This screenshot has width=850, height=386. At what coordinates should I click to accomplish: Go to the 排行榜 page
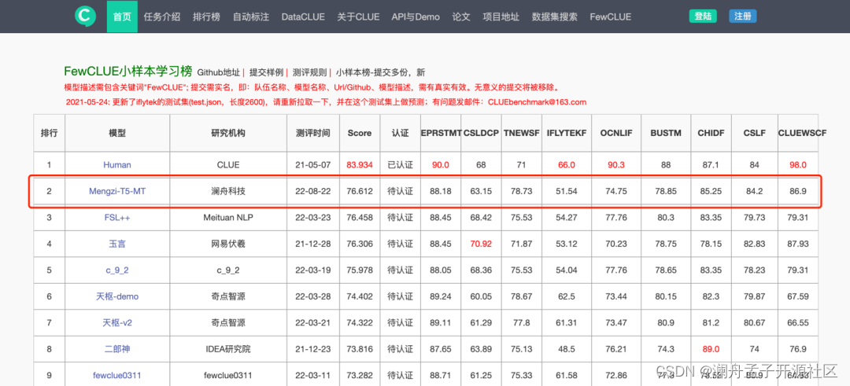(206, 17)
